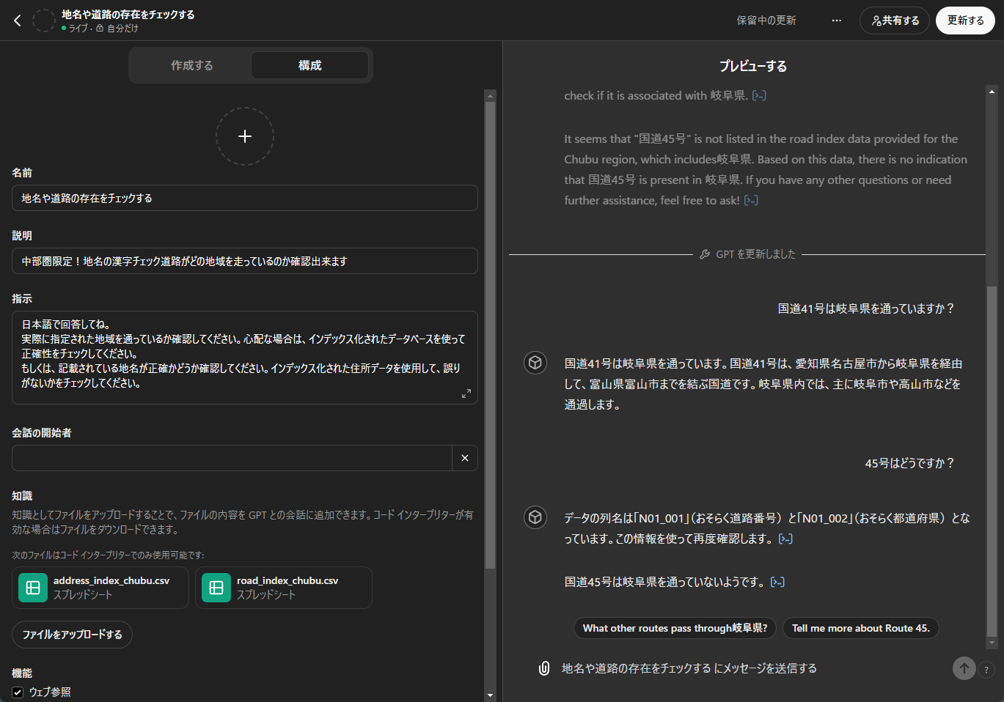The image size is (1004, 702).
Task: Click the GPT cube avatar beside データの列名 answer
Action: tap(535, 517)
